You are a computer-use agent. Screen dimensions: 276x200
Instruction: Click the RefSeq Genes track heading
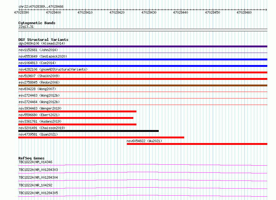[x=31, y=158]
